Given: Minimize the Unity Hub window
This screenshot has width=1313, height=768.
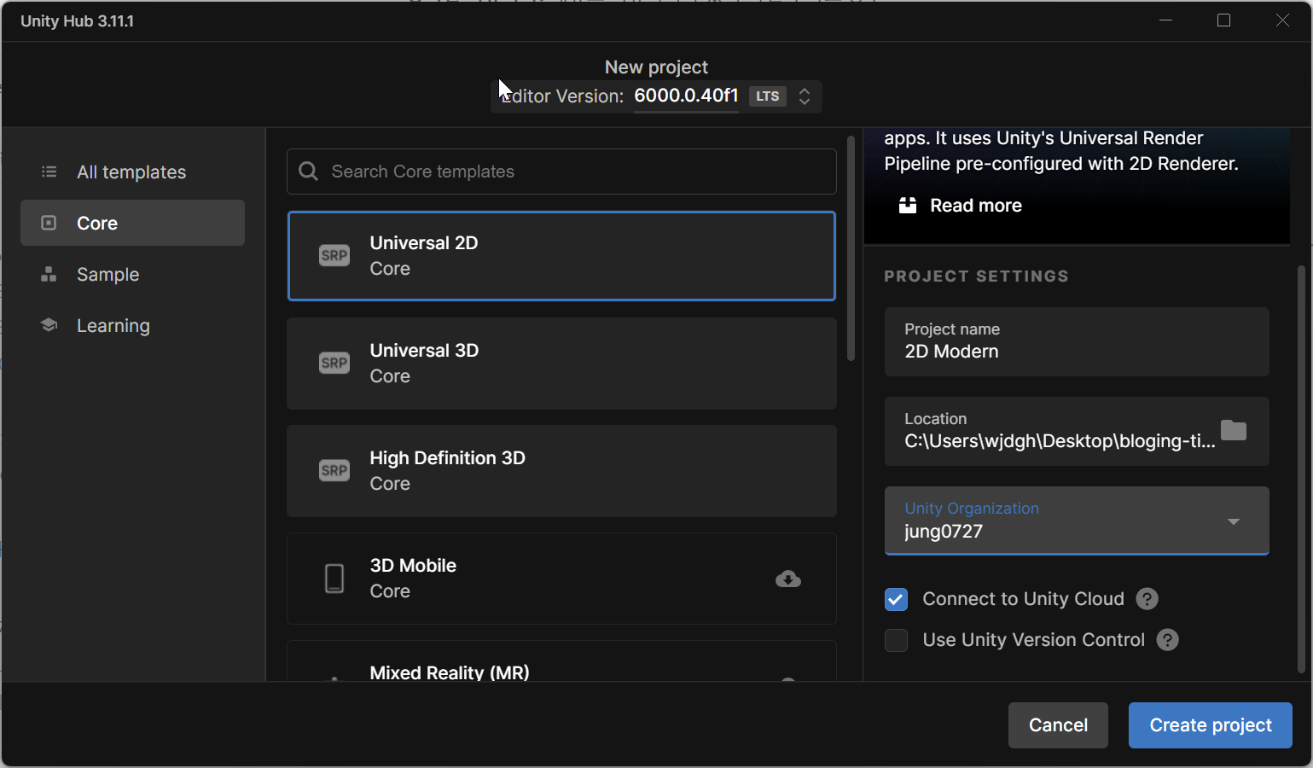Looking at the screenshot, I should pyautogui.click(x=1166, y=20).
